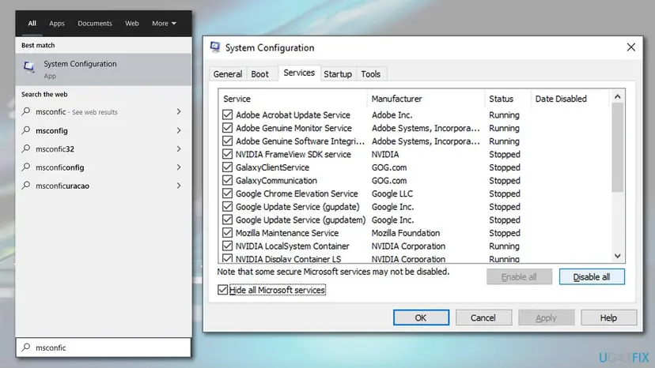Open System Configuration app icon in Best match
The image size is (655, 368).
[28, 67]
